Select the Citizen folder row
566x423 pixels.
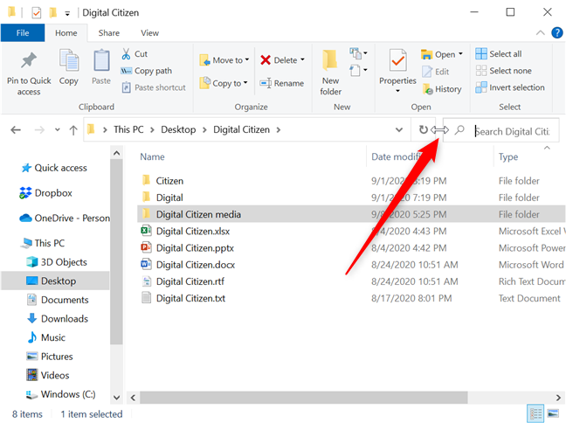pyautogui.click(x=351, y=181)
